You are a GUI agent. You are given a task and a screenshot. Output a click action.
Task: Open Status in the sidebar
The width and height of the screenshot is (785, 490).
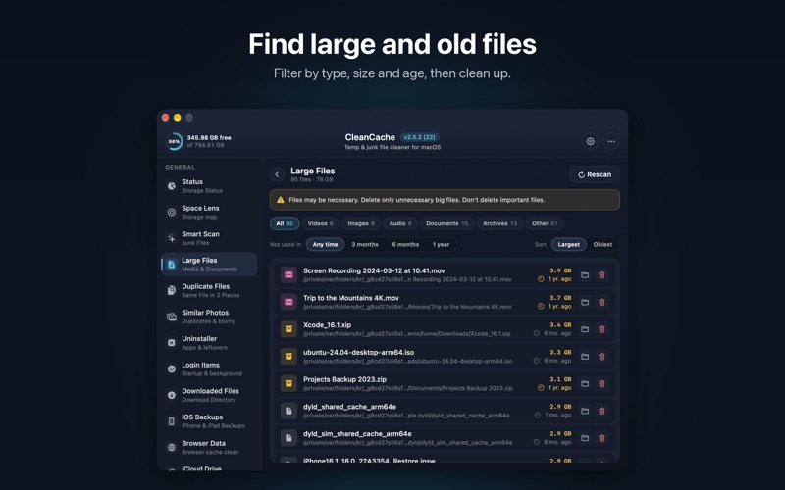point(209,186)
